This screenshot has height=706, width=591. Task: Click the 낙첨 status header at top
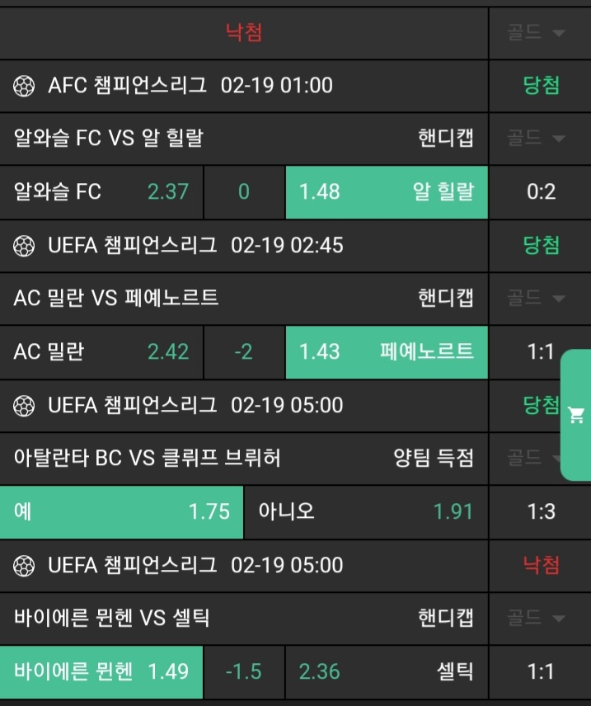(x=244, y=33)
